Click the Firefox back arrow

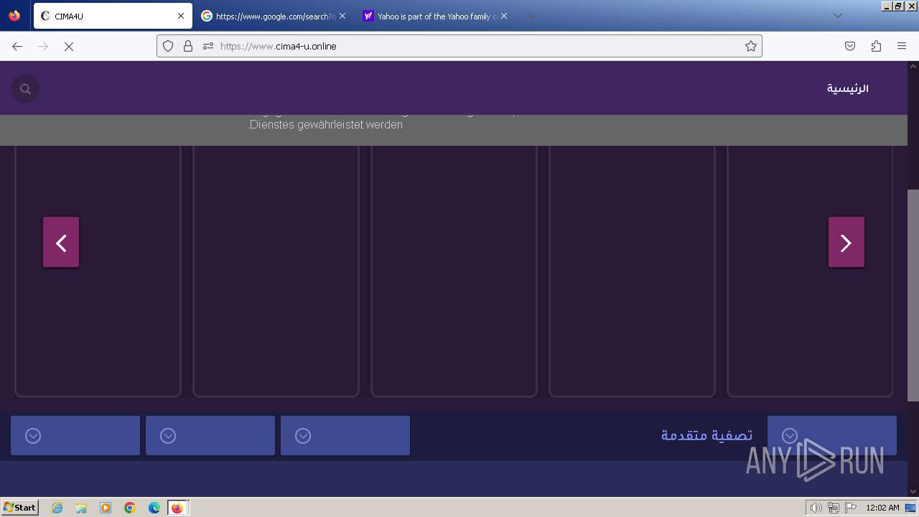pyautogui.click(x=17, y=46)
